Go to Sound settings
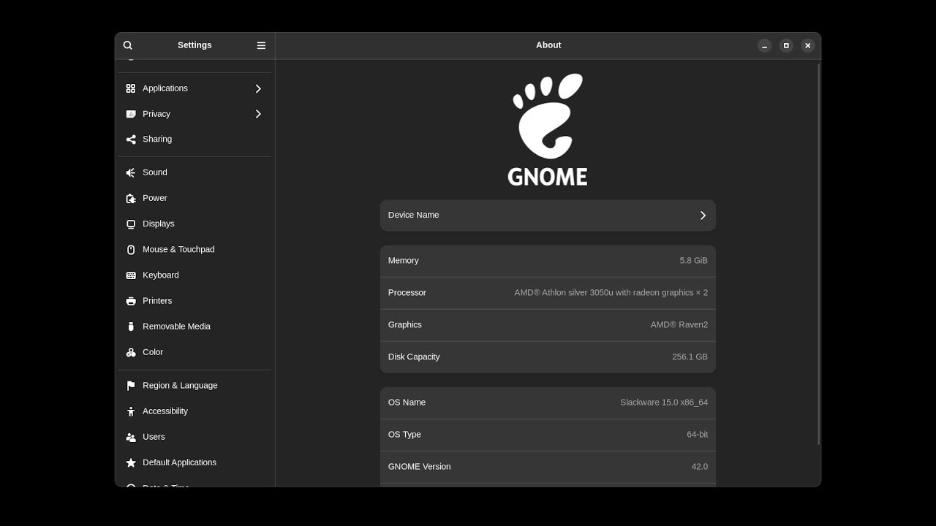 point(195,172)
